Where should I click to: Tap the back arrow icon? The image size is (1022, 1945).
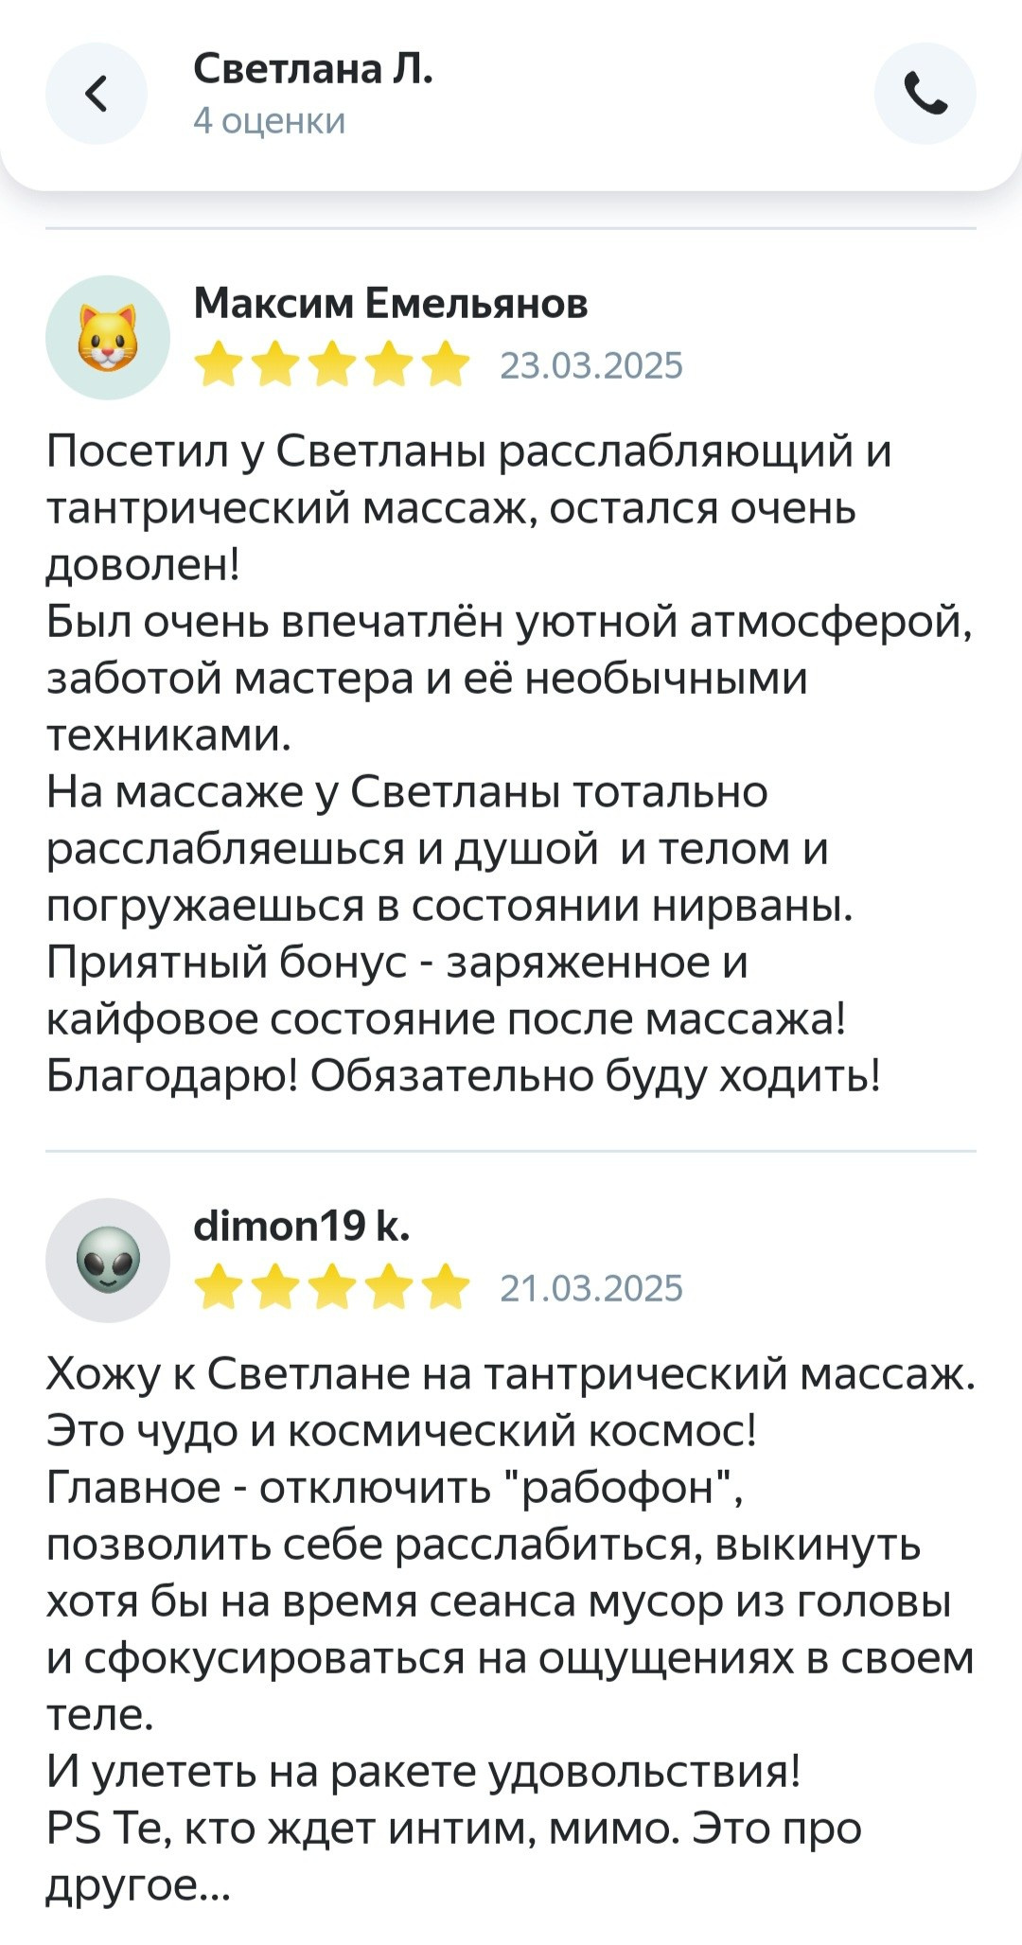pos(97,92)
